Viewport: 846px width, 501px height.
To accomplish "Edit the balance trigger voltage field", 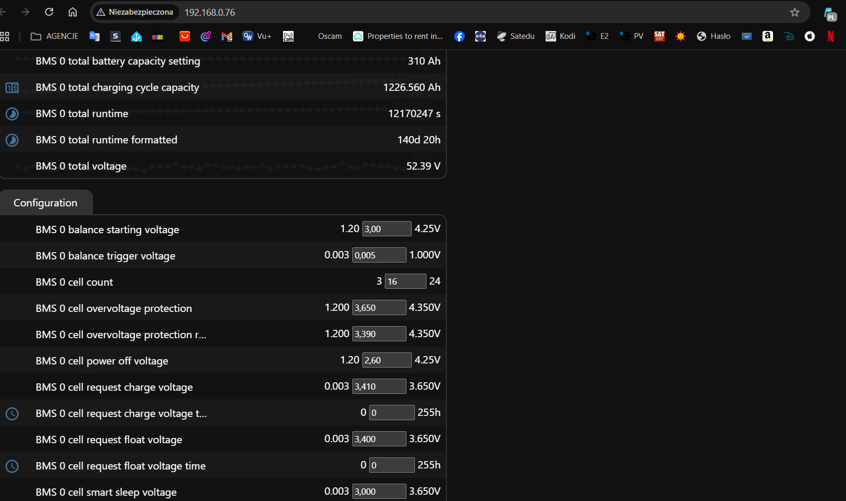I will (x=379, y=255).
